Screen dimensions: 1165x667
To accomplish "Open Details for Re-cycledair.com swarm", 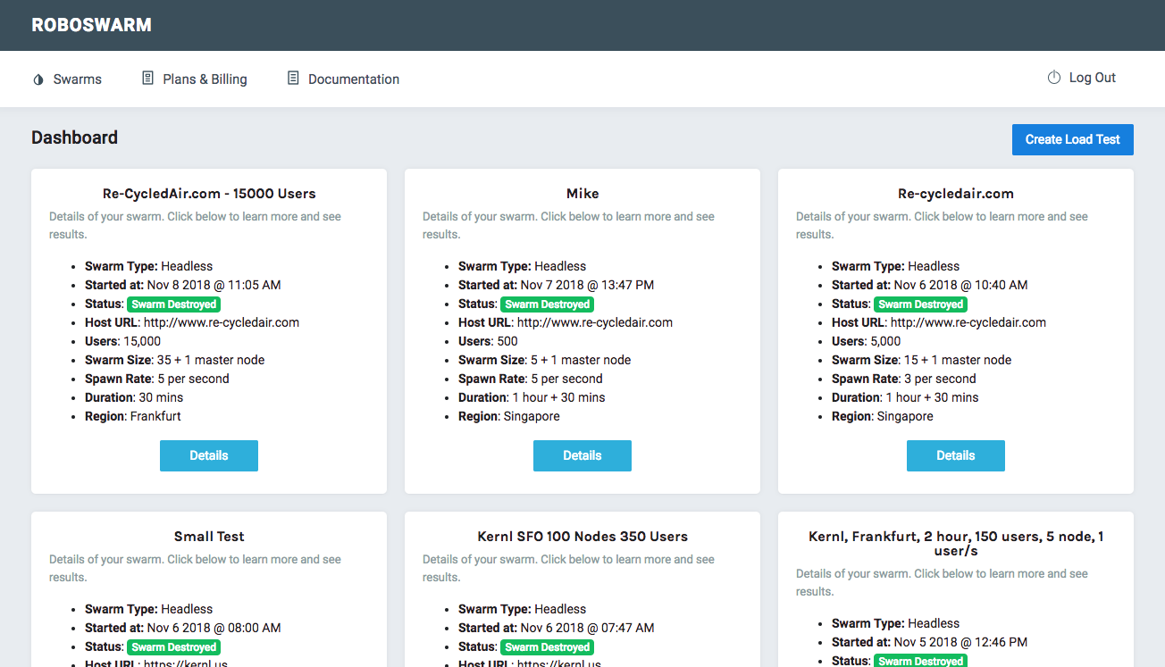I will click(x=956, y=455).
